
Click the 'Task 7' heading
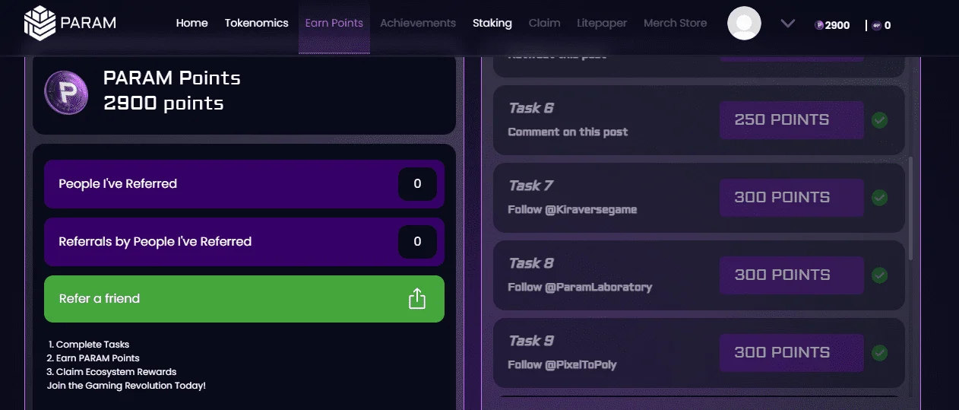[530, 186]
